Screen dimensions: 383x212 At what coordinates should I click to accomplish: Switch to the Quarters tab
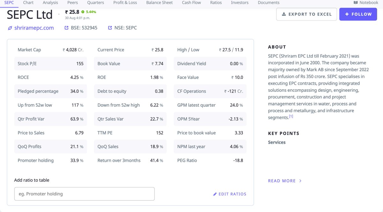pyautogui.click(x=95, y=3)
